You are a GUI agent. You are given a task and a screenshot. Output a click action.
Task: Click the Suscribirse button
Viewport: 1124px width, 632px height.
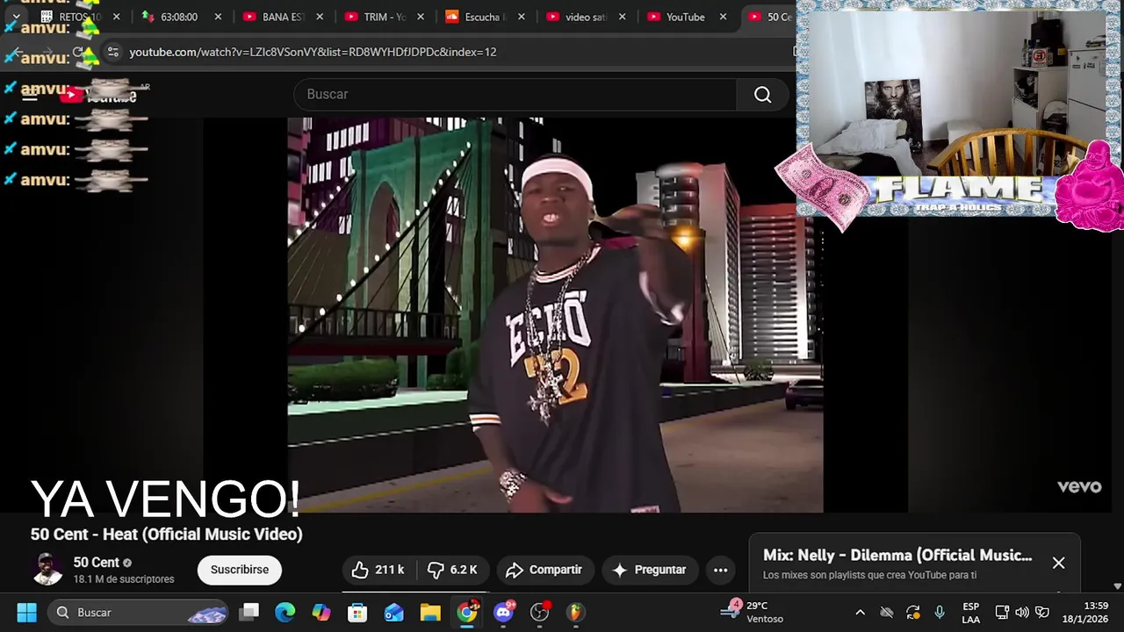click(239, 570)
